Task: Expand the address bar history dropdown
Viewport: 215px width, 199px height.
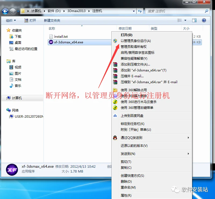Action: pyautogui.click(x=134, y=11)
